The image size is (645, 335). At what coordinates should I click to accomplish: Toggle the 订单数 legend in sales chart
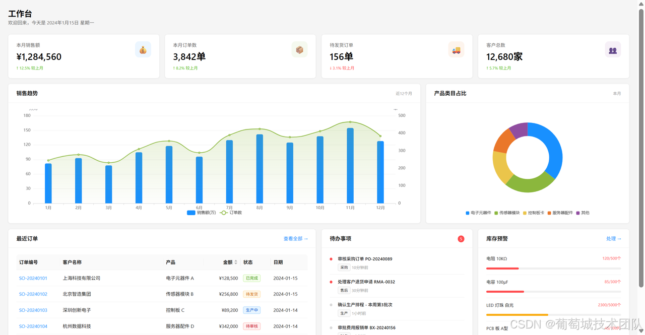click(x=231, y=213)
